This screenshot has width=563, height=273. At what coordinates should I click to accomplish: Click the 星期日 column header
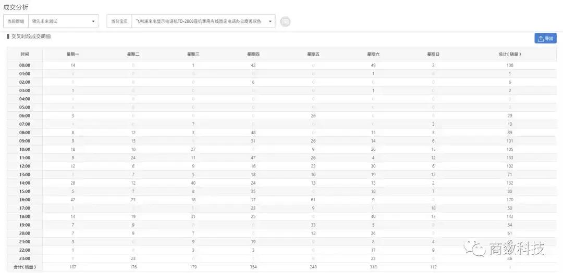[433, 55]
